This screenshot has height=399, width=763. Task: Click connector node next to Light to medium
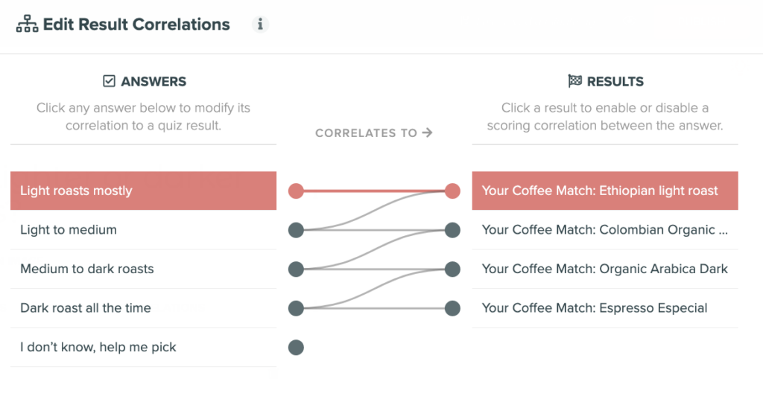[296, 230]
